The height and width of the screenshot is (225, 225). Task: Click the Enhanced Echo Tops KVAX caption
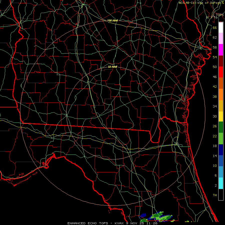click(112, 223)
